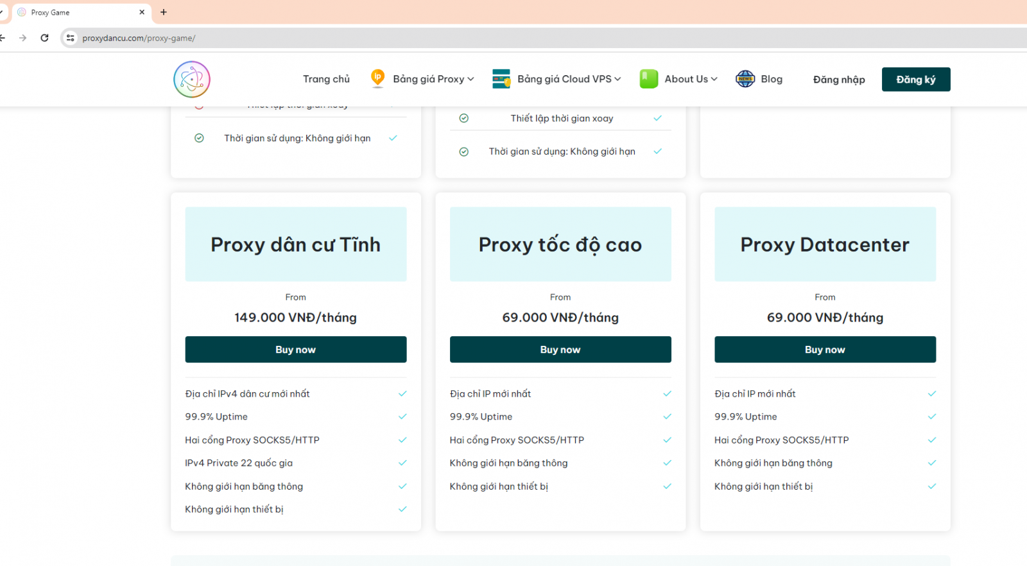Click checkmark for Proxy tốc độ cao 99.9% Uptime
Image resolution: width=1027 pixels, height=566 pixels.
(667, 416)
